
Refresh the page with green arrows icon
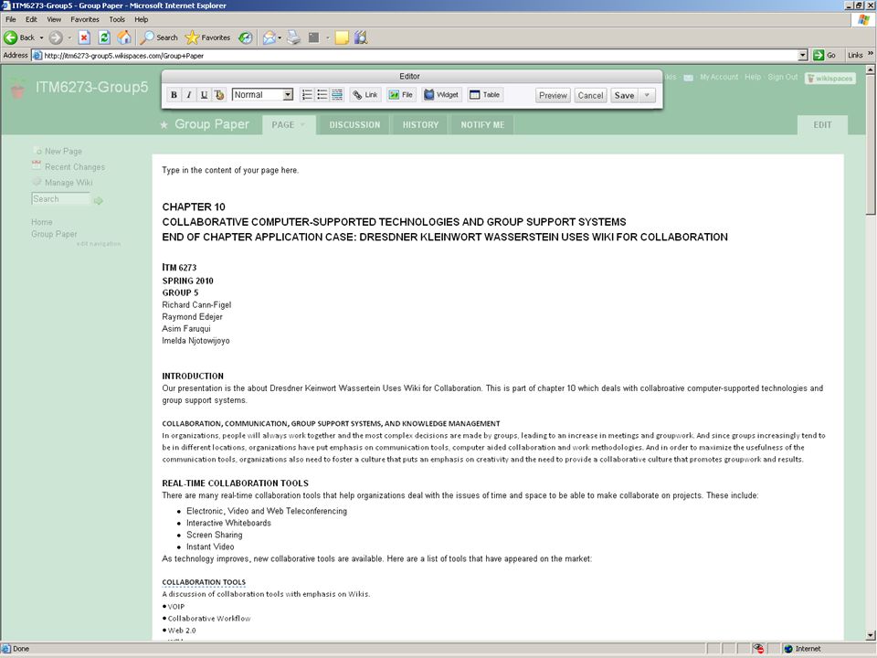(104, 37)
